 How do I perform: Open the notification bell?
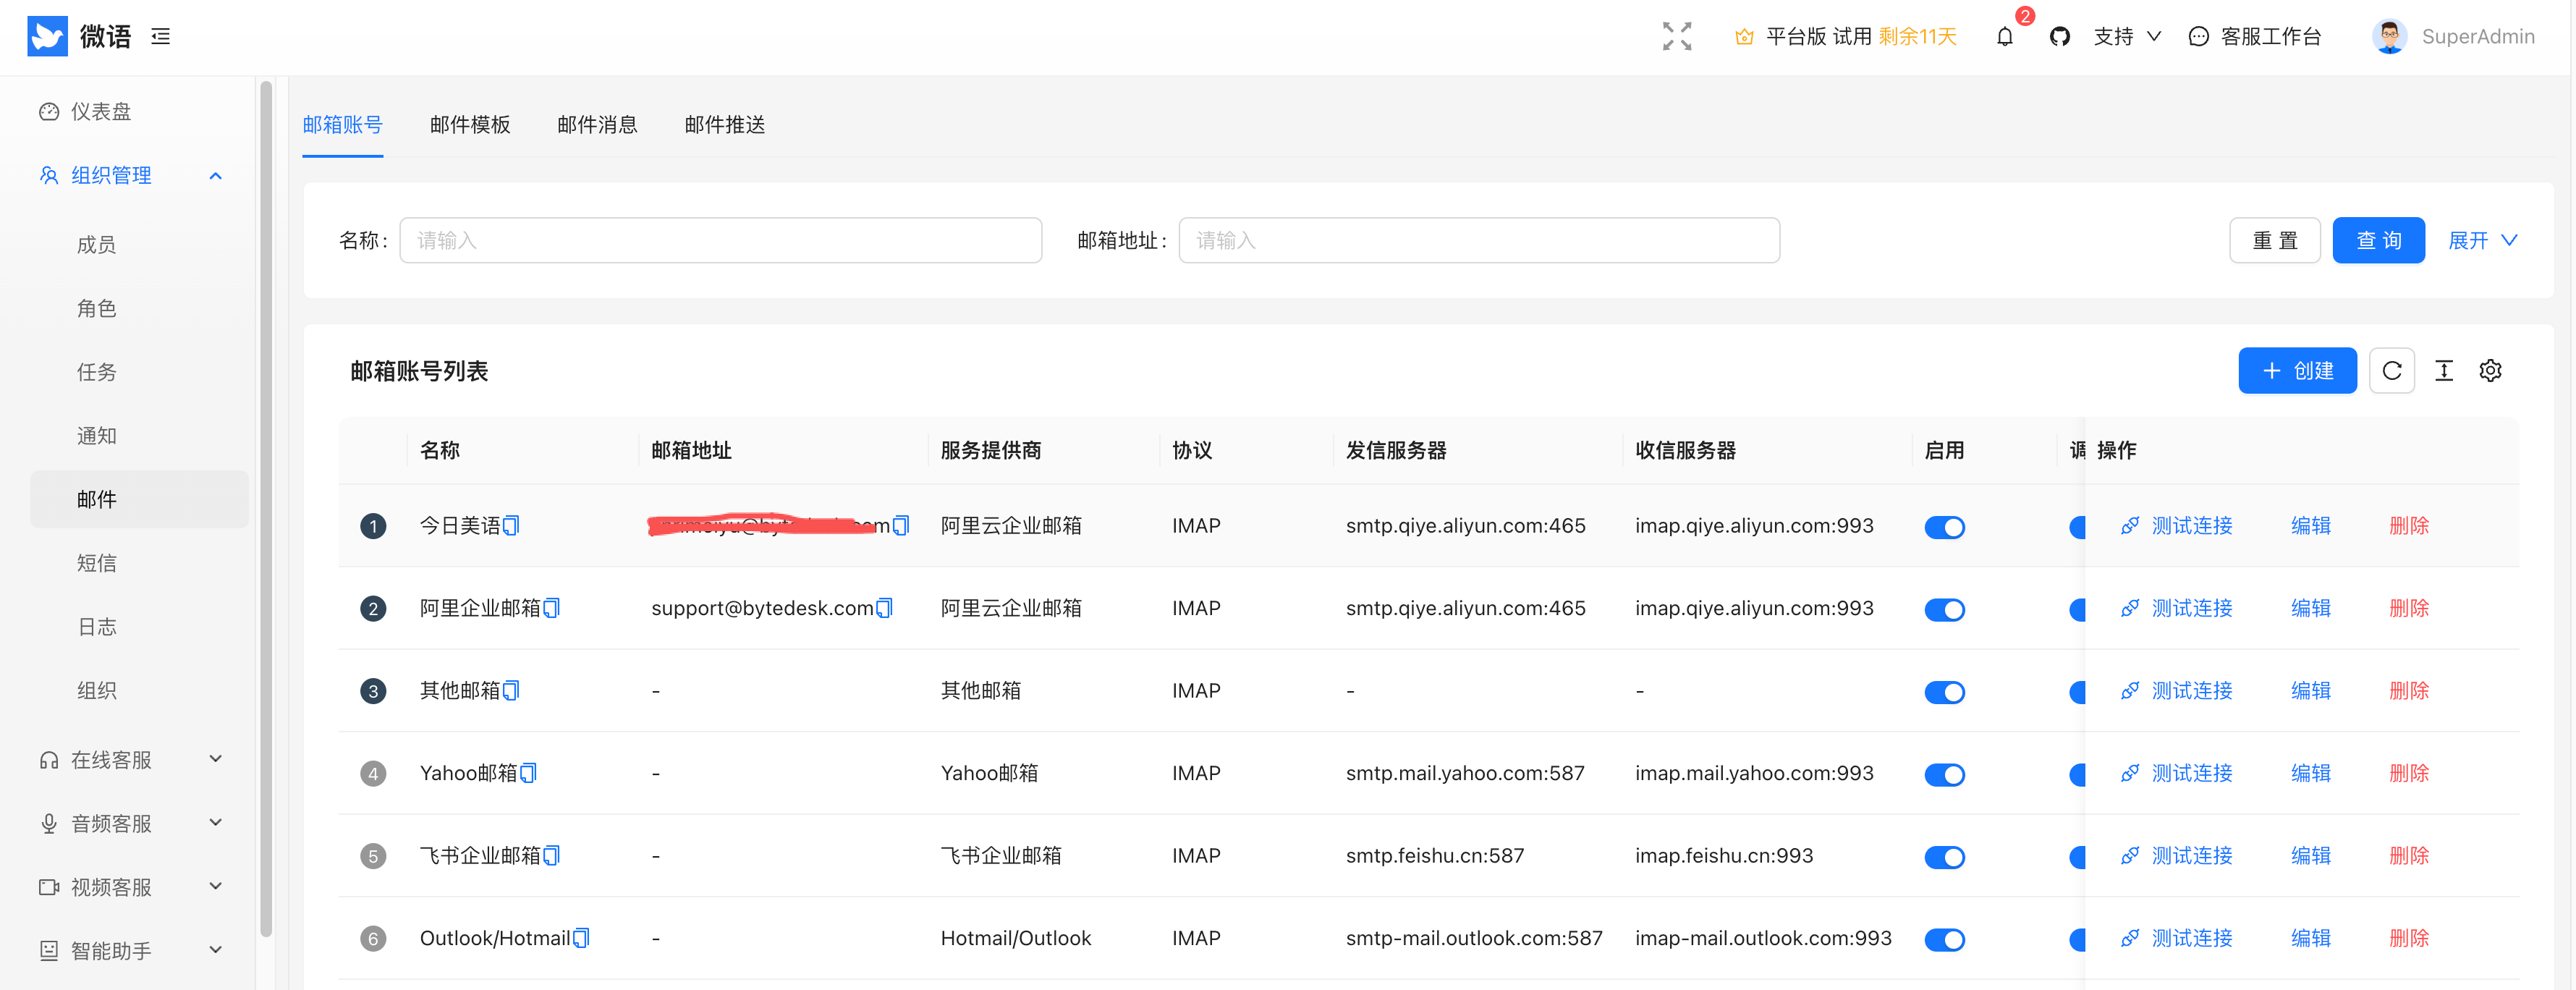(x=2005, y=37)
